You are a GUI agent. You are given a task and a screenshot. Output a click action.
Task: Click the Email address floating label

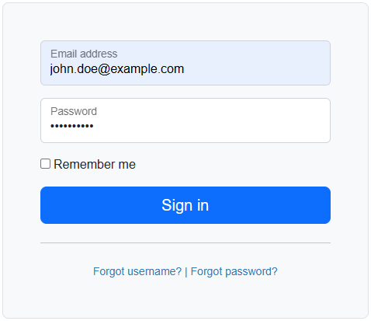(84, 54)
